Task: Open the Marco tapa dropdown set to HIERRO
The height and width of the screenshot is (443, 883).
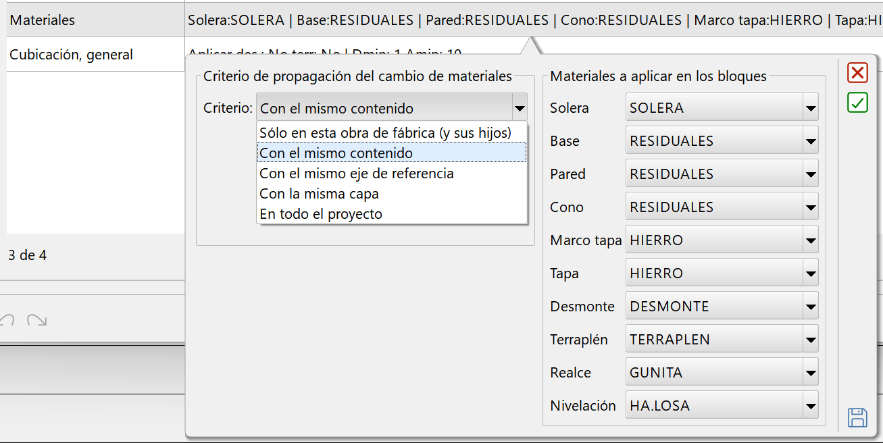Action: coord(809,239)
